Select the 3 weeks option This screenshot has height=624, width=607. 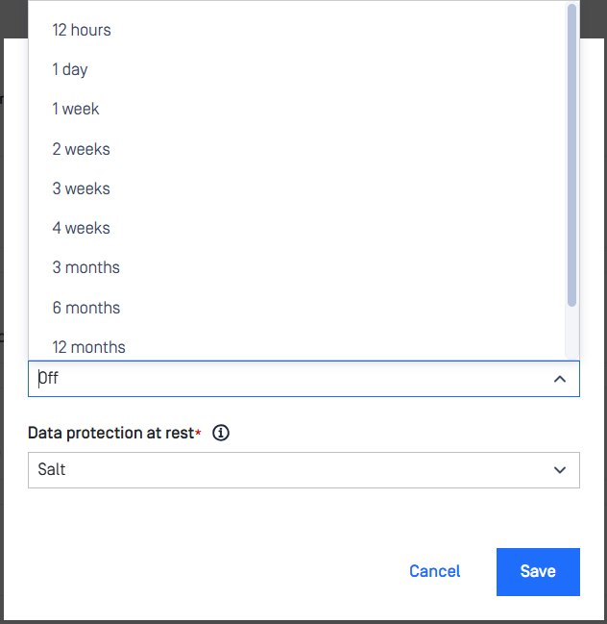point(297,188)
